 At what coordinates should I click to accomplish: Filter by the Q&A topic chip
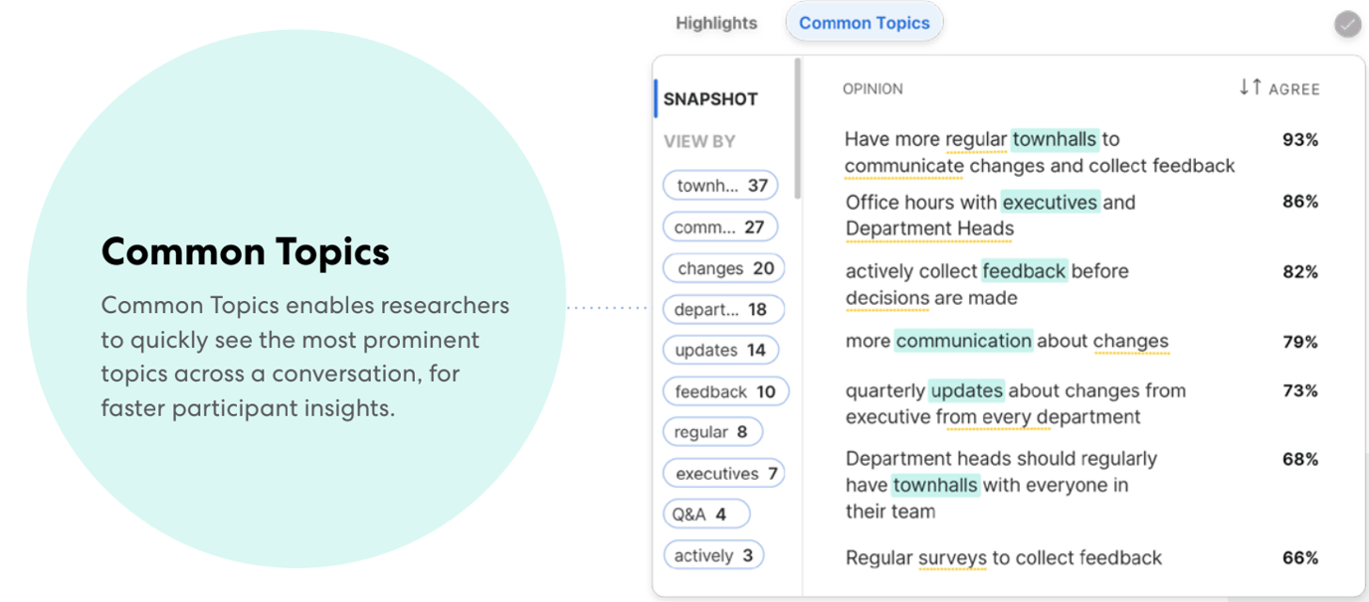705,515
